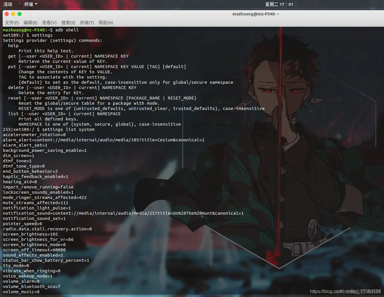Close the terminal window with red button
The width and height of the screenshot is (384, 297).
coord(7,14)
